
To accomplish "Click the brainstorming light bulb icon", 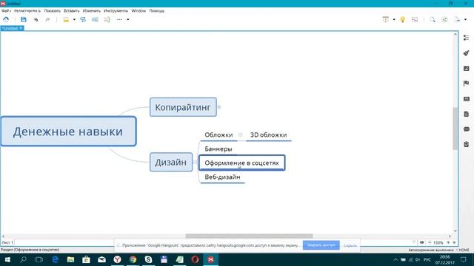I will click(402, 20).
